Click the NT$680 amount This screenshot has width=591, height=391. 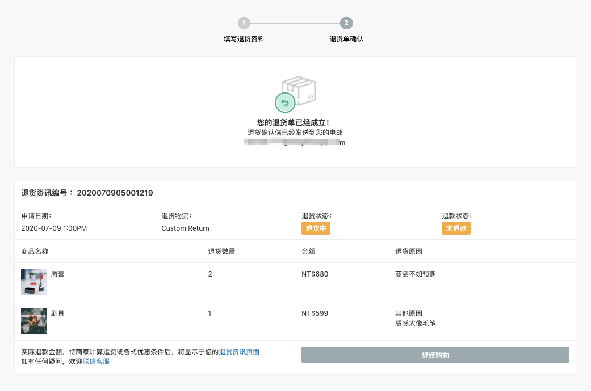315,274
